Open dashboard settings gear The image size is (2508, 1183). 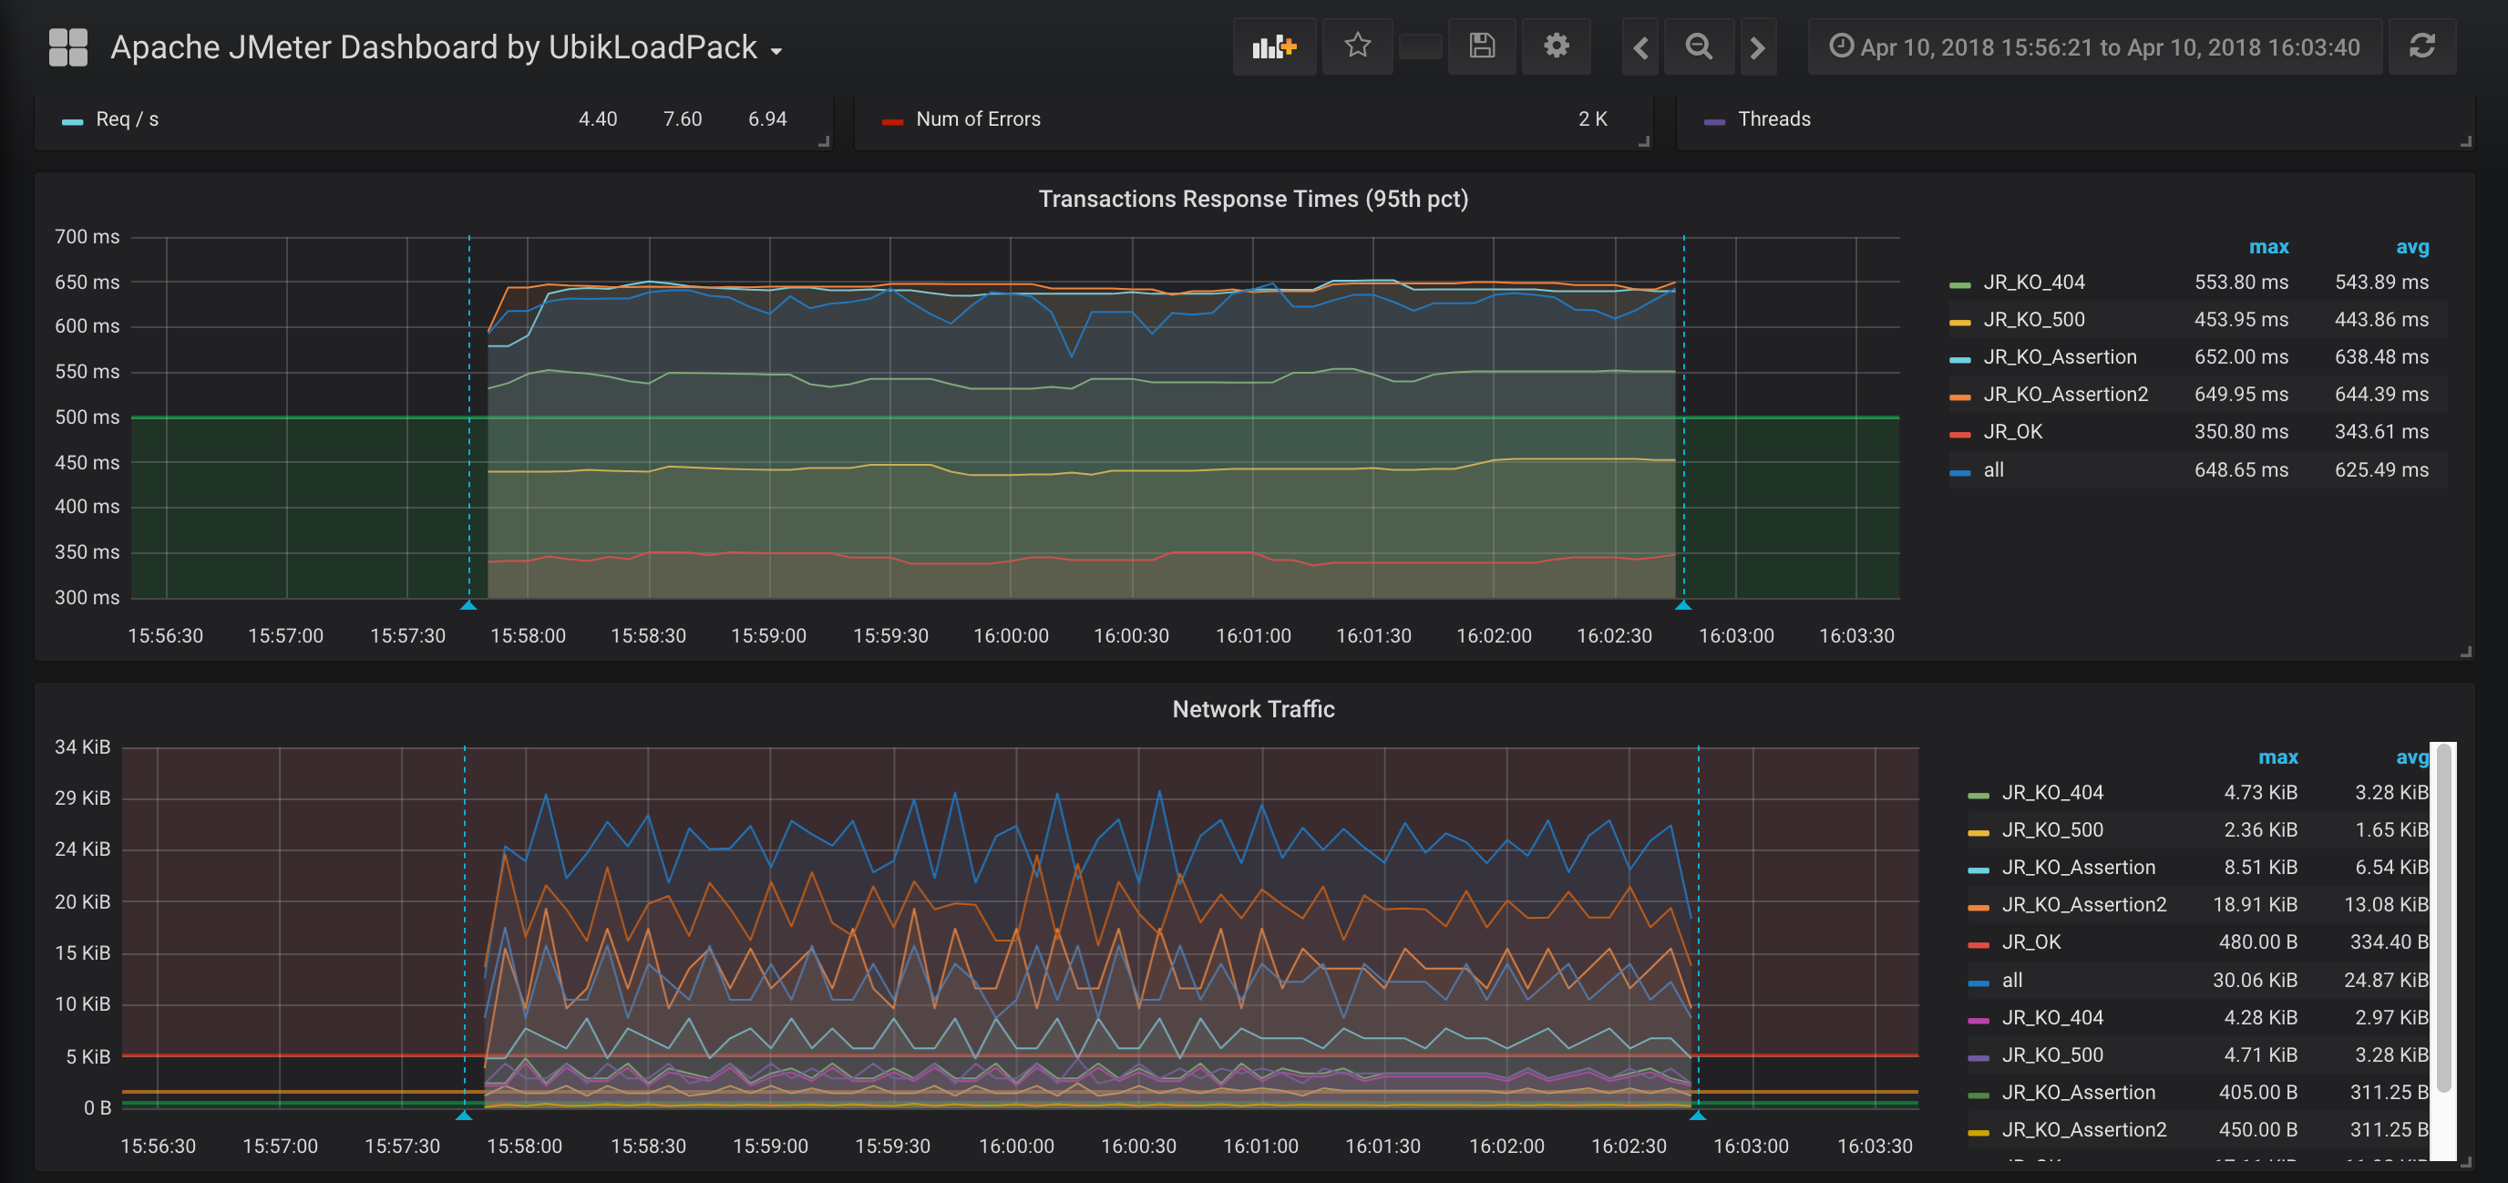coord(1556,46)
